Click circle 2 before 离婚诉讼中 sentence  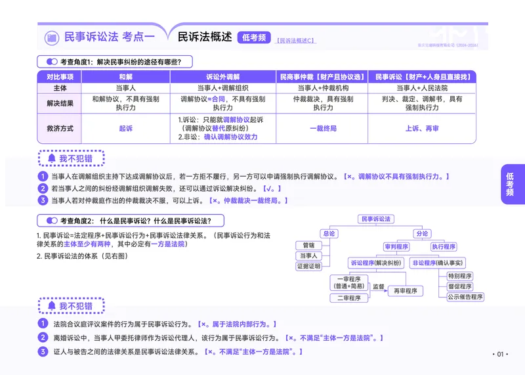(x=43, y=338)
